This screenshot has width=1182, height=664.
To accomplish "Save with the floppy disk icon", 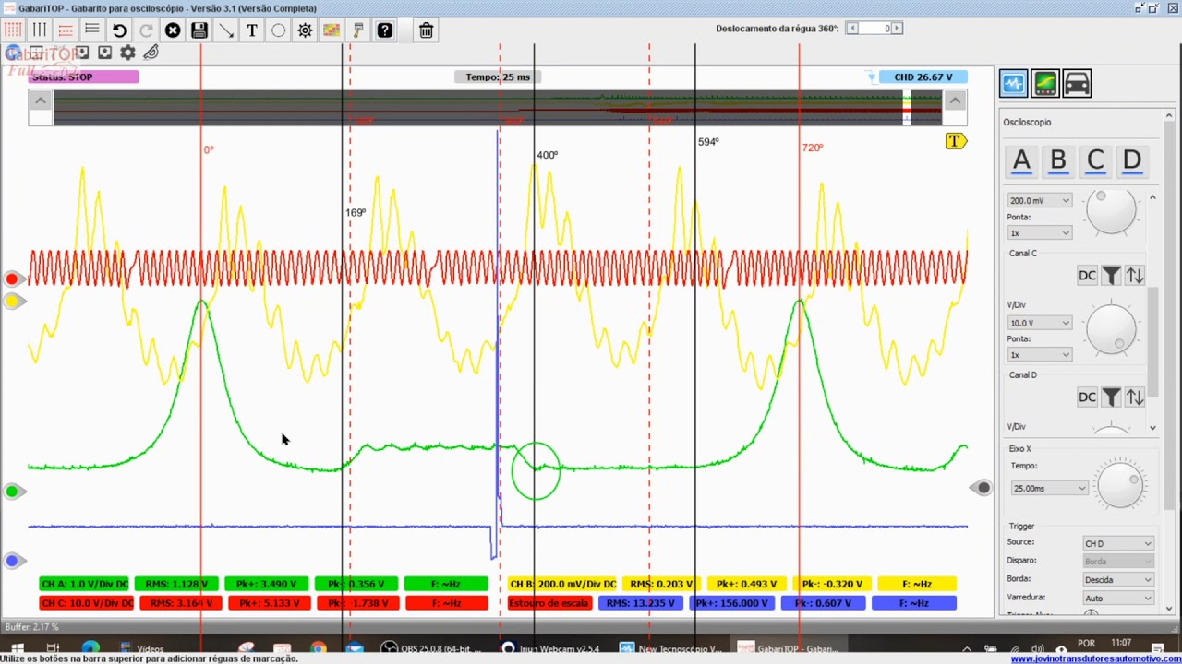I will [x=199, y=30].
